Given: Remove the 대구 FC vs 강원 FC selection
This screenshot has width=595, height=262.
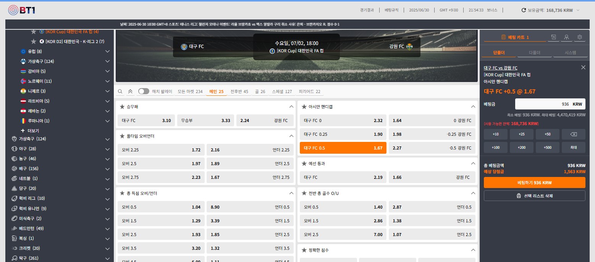Looking at the screenshot, I should pyautogui.click(x=583, y=68).
